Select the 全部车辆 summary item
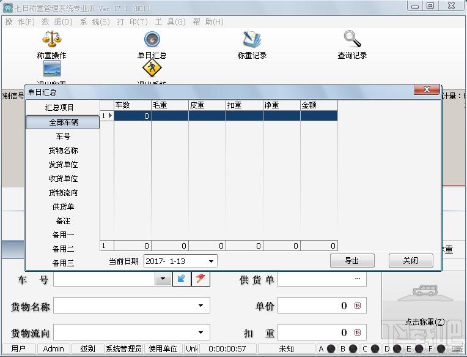Image resolution: width=467 pixels, height=357 pixels. tap(63, 122)
